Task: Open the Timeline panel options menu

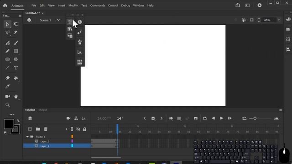Action: tap(281, 110)
